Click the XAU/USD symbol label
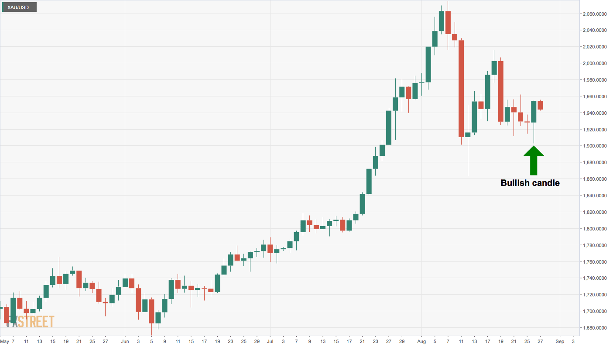613x347 pixels. tap(18, 7)
